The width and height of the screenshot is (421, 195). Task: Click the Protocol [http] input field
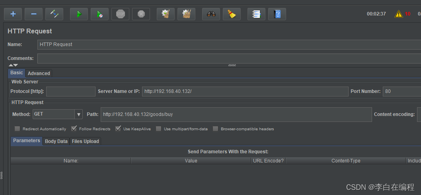pyautogui.click(x=70, y=91)
